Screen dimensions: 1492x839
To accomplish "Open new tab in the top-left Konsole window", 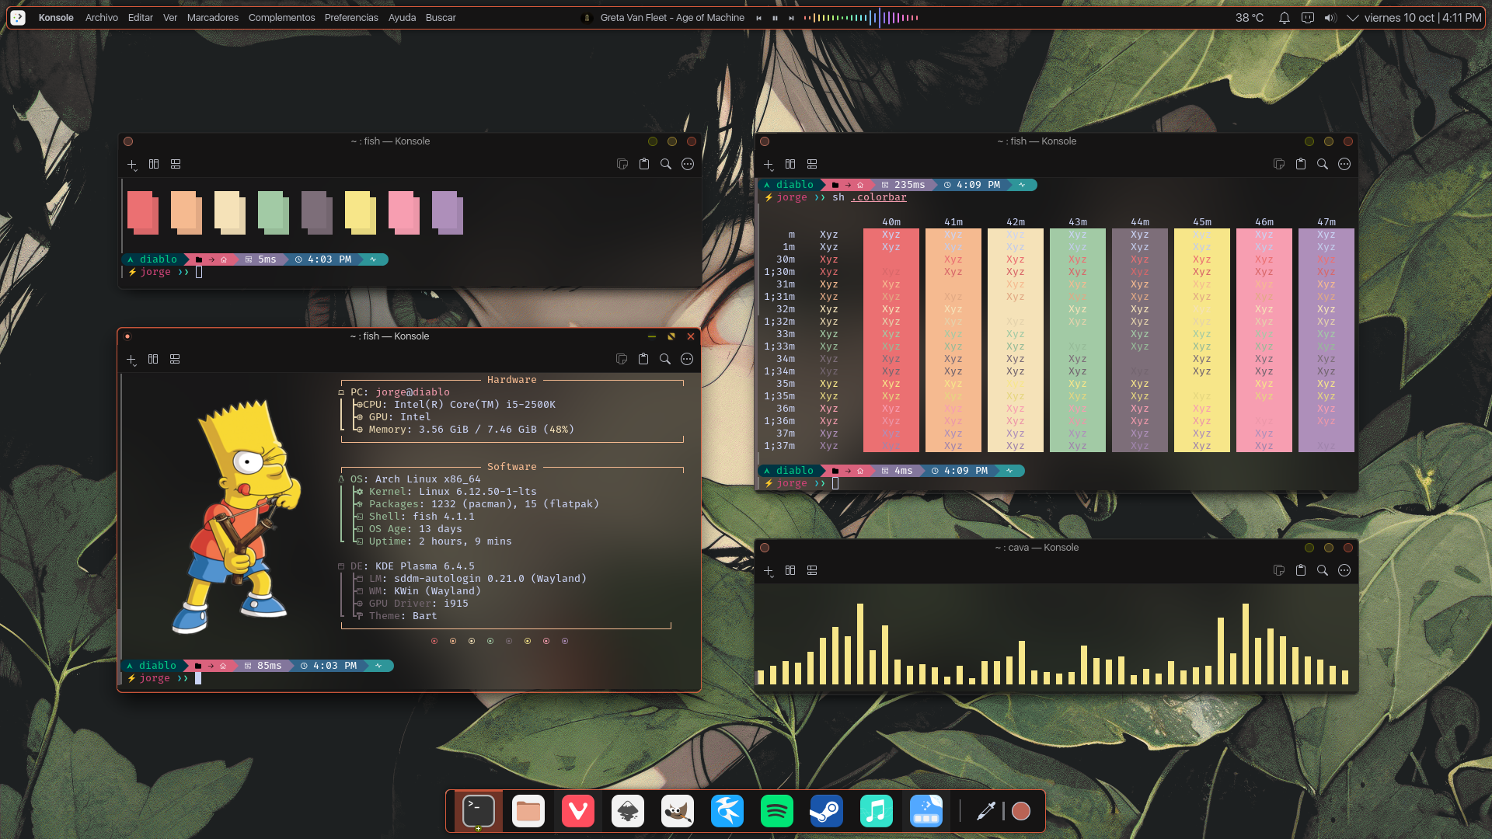I will 132,165.
